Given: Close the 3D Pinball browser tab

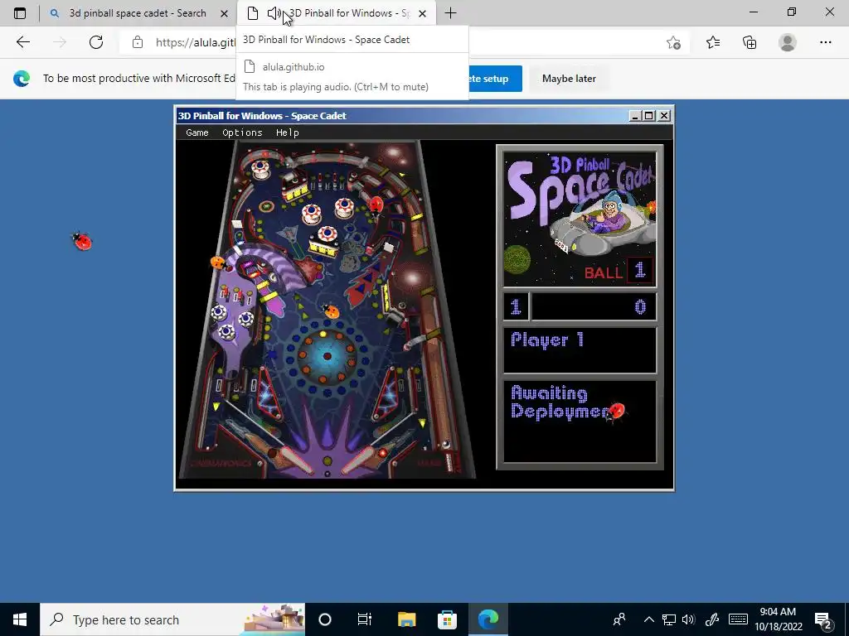Looking at the screenshot, I should click(x=422, y=13).
